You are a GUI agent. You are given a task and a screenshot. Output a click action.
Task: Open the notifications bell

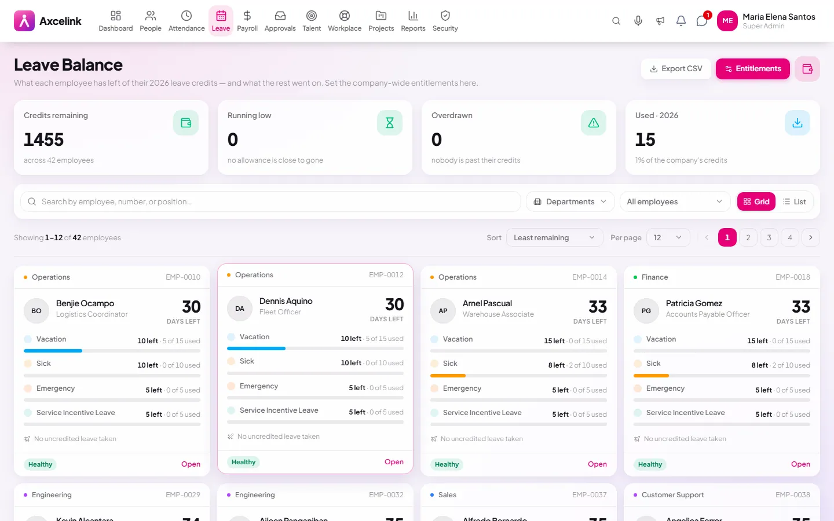tap(681, 21)
